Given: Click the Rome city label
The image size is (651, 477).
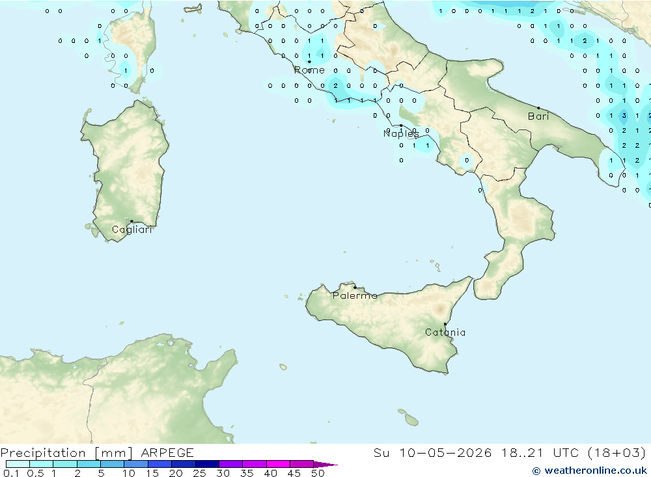Looking at the screenshot, I should [309, 70].
